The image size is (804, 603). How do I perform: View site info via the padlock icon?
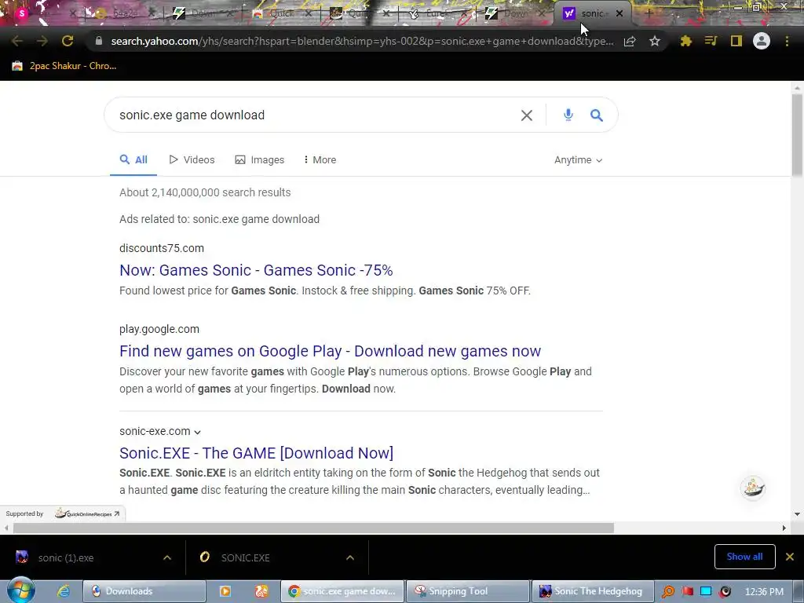click(x=99, y=41)
